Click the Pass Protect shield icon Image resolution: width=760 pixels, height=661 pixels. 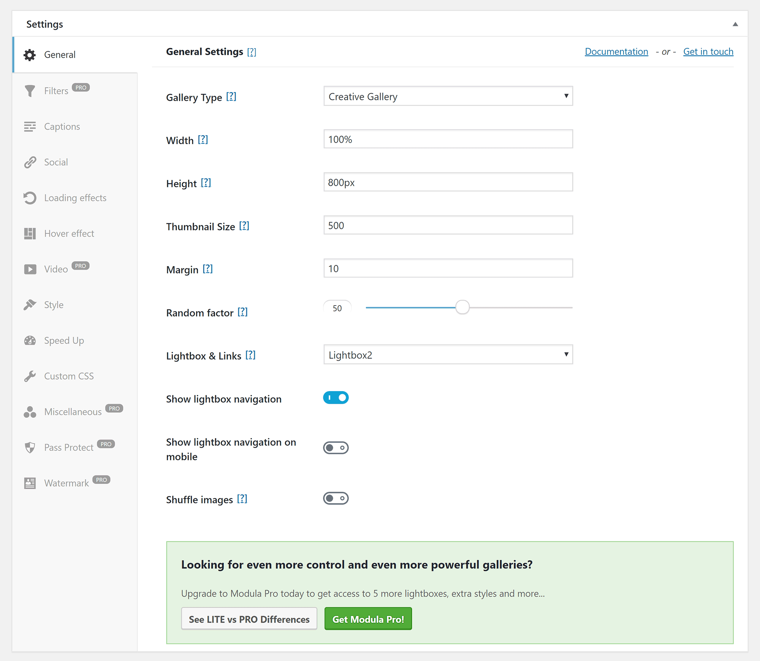30,447
